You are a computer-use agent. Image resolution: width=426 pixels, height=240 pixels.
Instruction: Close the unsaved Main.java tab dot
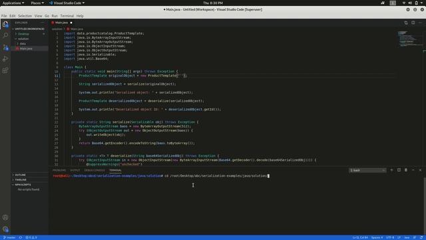tap(71, 23)
